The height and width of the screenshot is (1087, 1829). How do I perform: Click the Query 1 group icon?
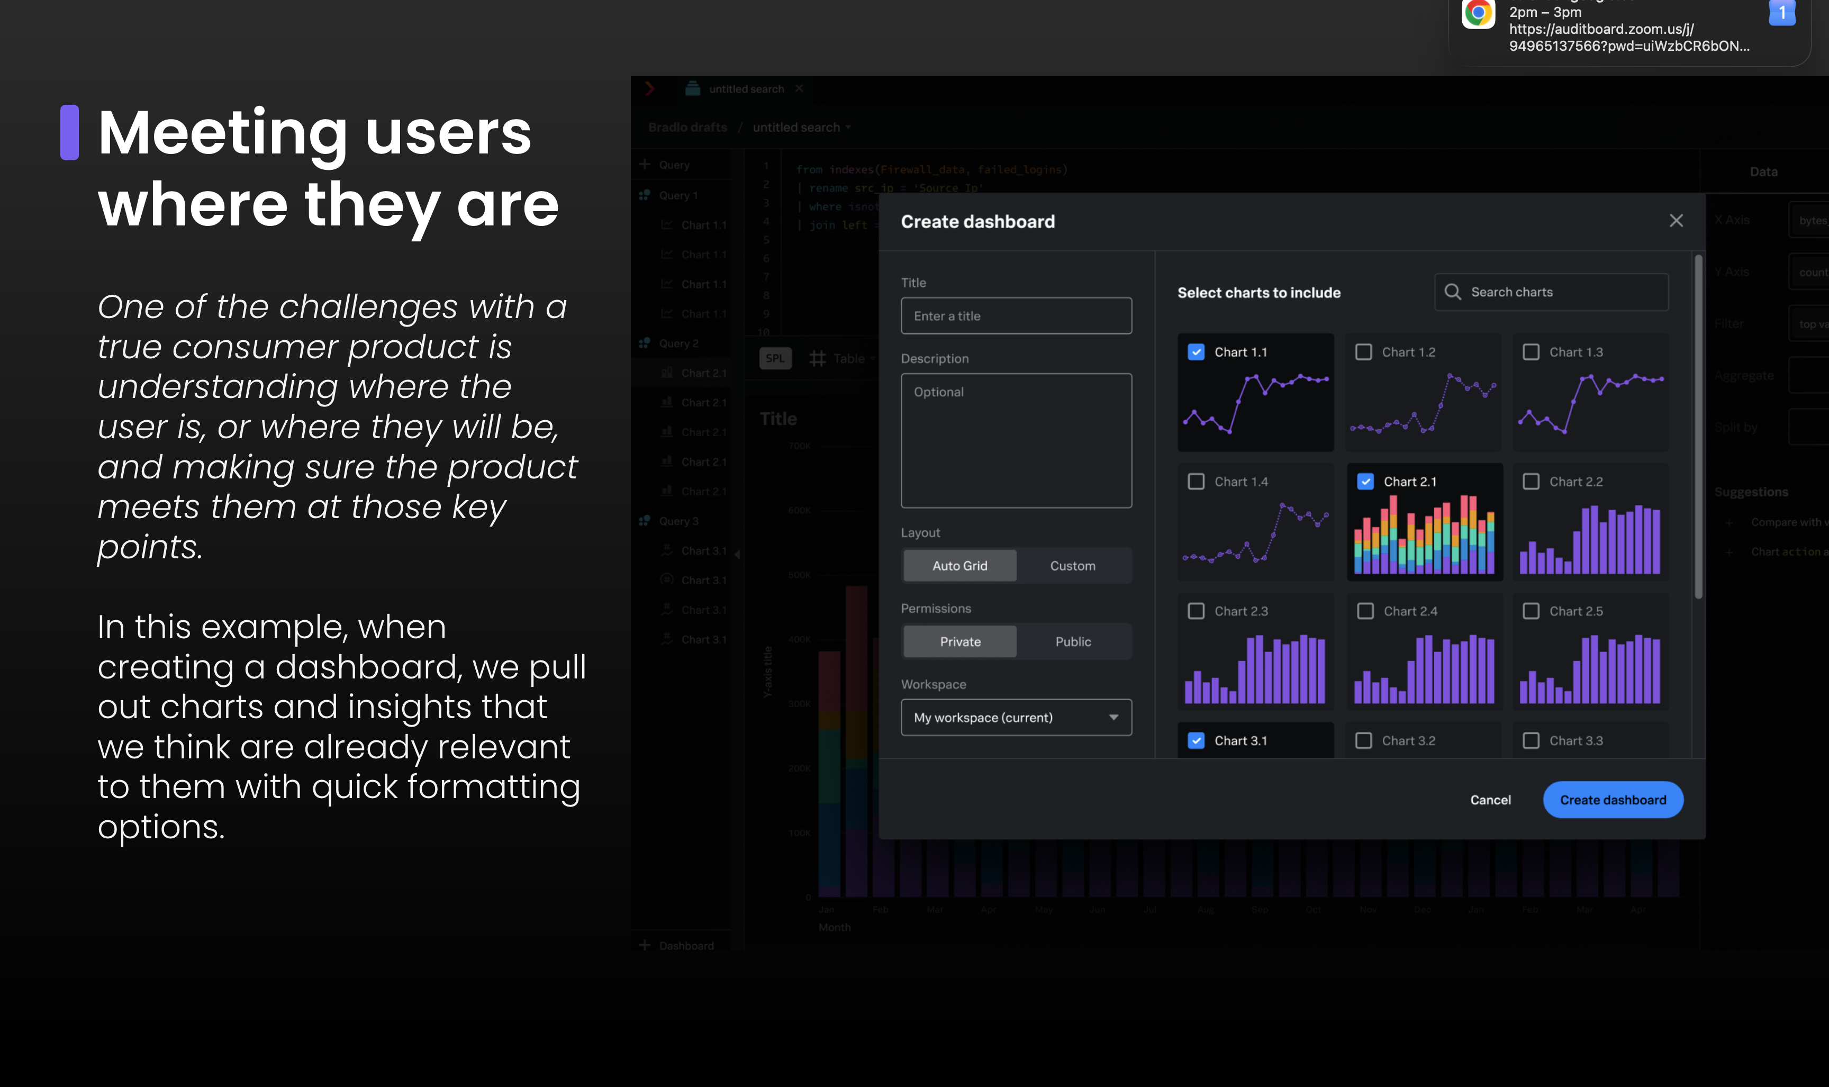(645, 195)
